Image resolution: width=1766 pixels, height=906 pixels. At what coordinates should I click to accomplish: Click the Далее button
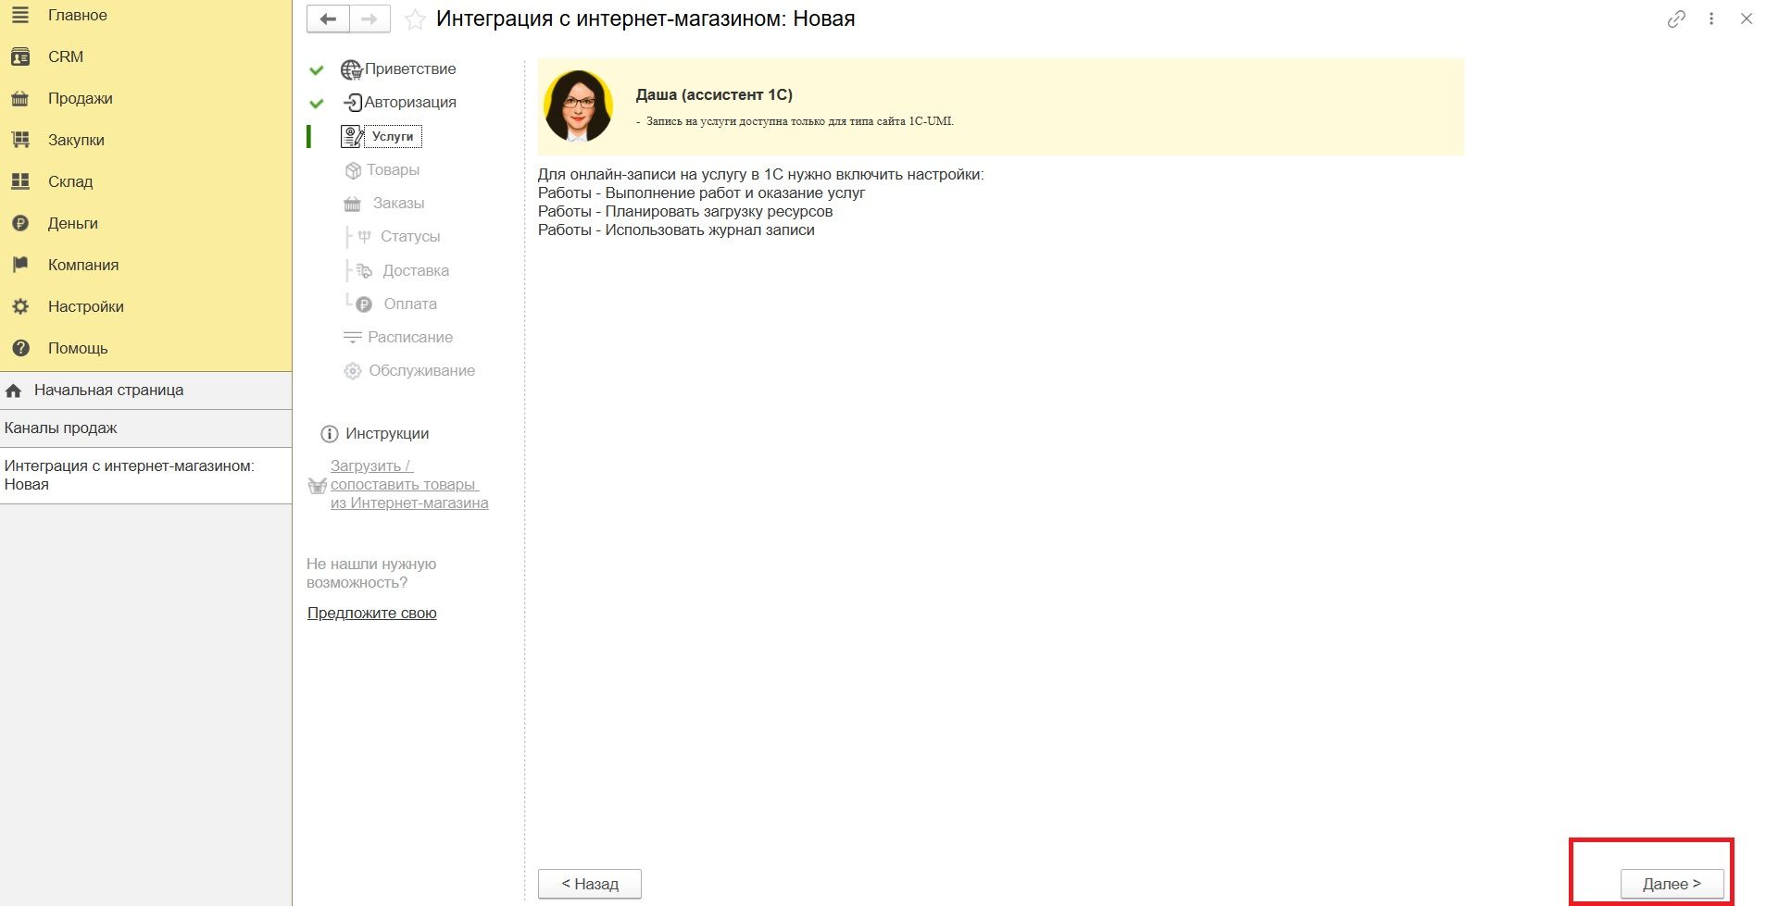(1672, 884)
